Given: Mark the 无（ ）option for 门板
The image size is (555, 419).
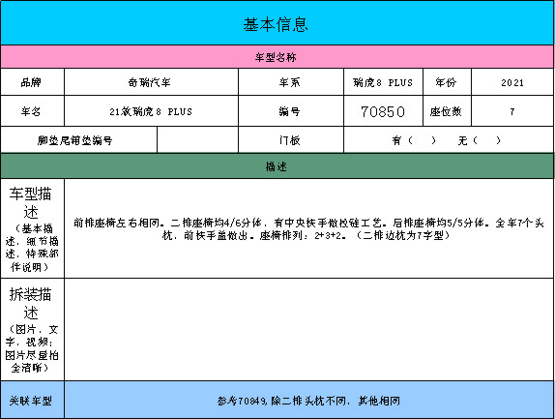Looking at the screenshot, I should tap(480, 140).
